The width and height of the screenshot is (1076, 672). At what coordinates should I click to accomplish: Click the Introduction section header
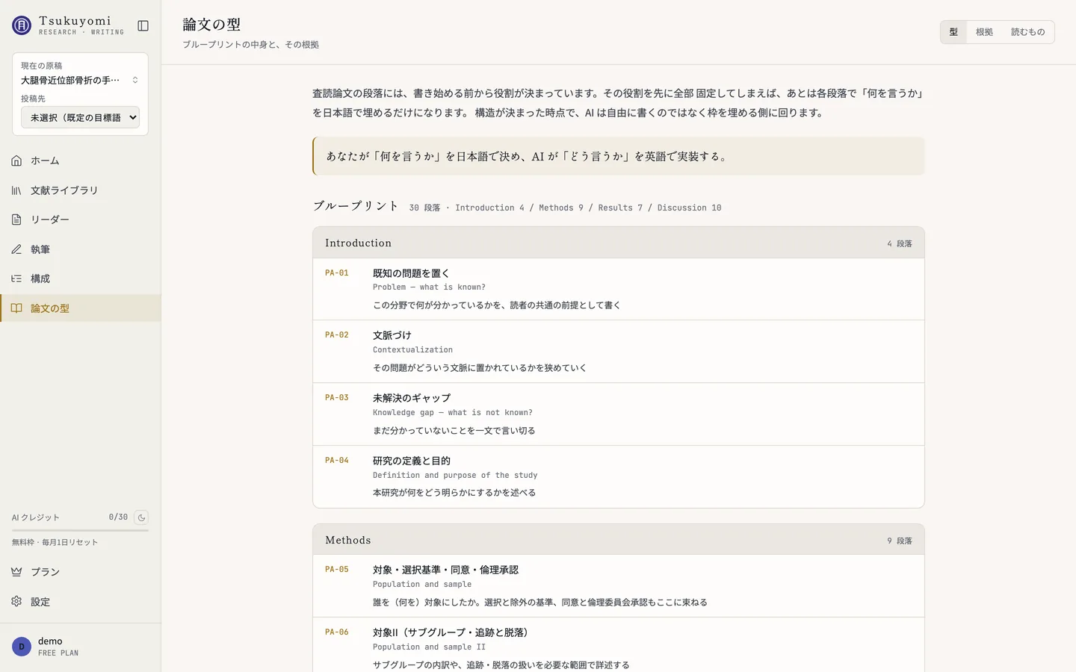click(x=619, y=243)
